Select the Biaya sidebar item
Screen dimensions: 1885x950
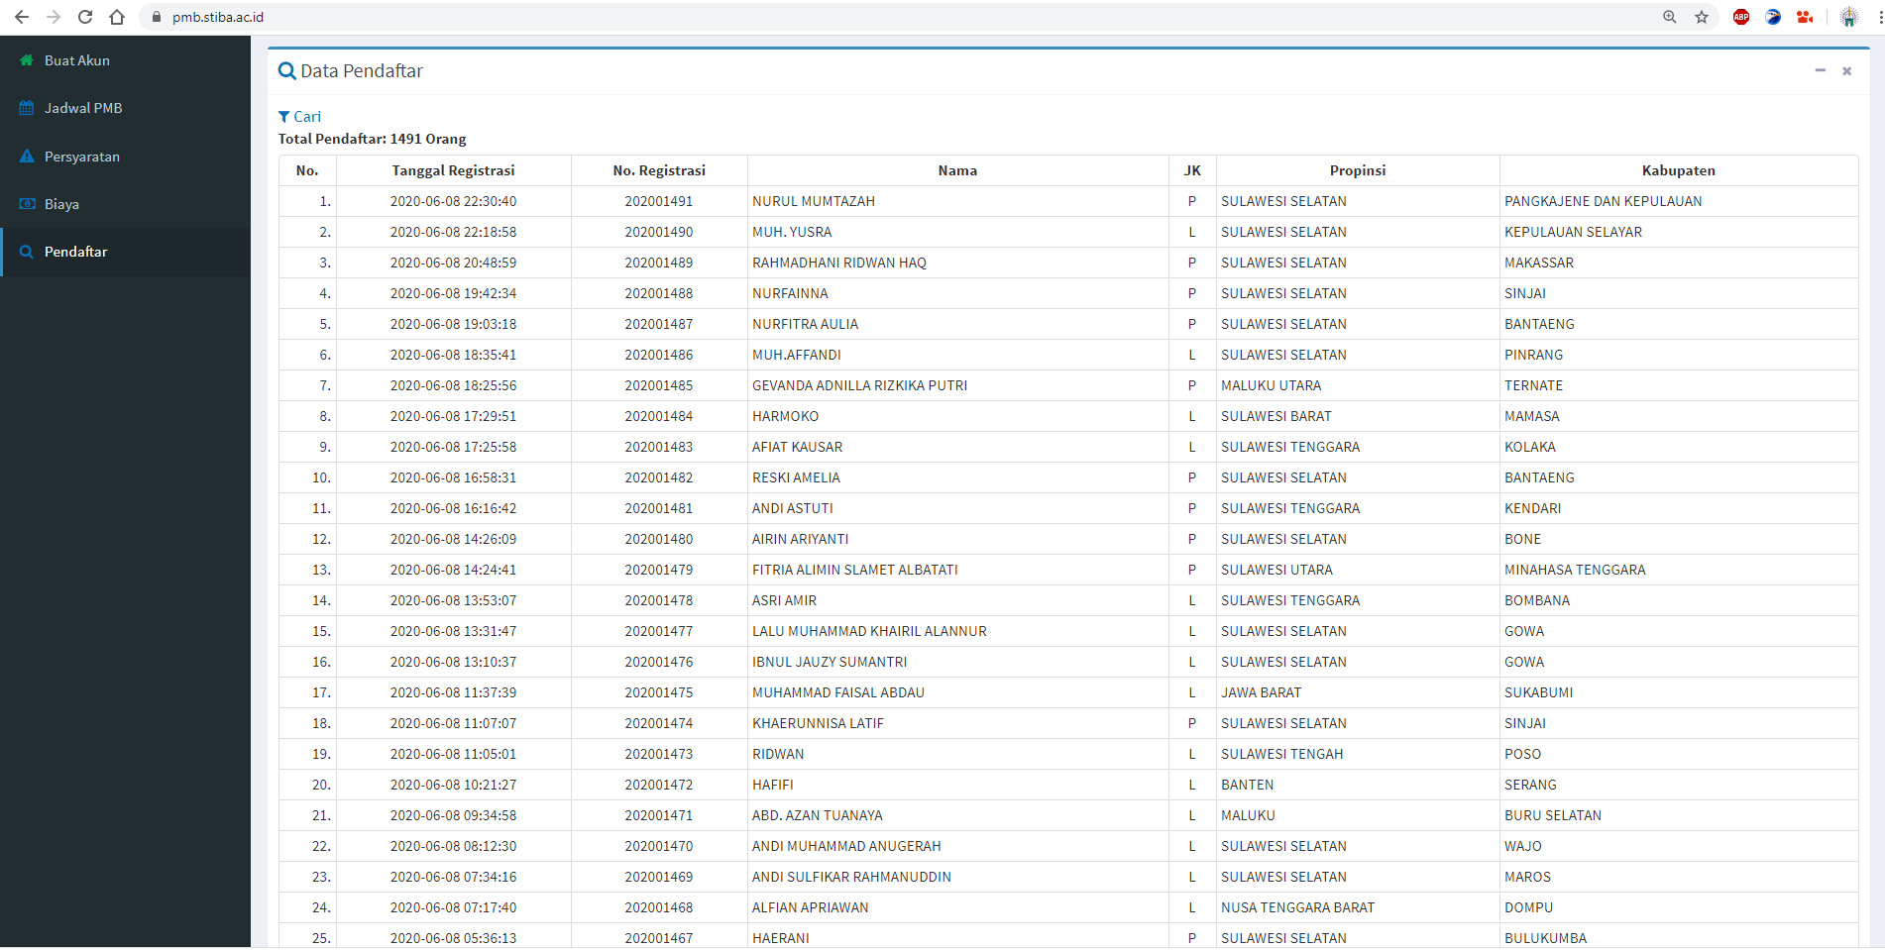[61, 204]
